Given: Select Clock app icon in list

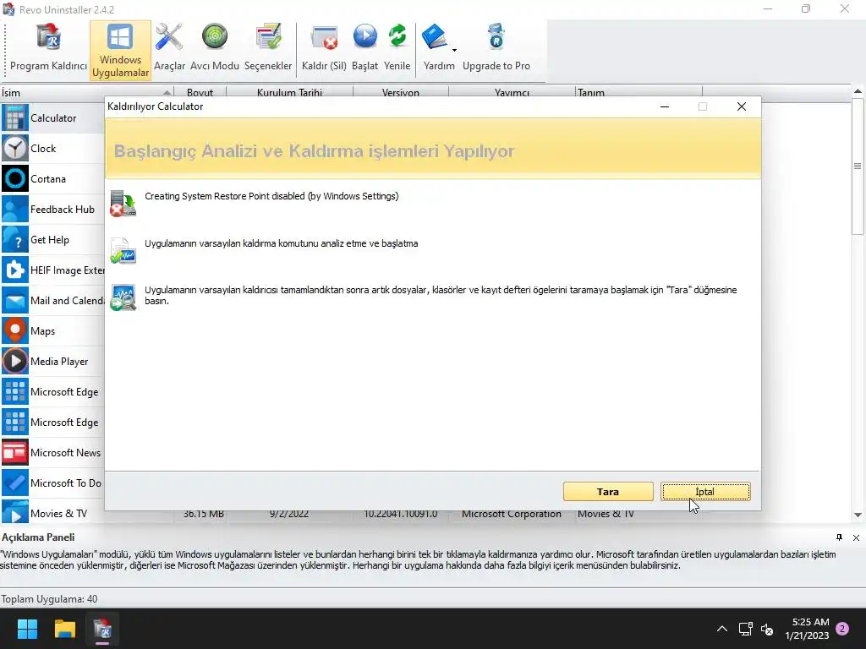Looking at the screenshot, I should pos(15,149).
